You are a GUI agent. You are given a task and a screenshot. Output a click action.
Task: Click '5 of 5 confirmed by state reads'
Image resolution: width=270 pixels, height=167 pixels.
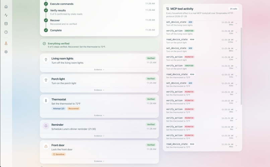(x=66, y=14)
